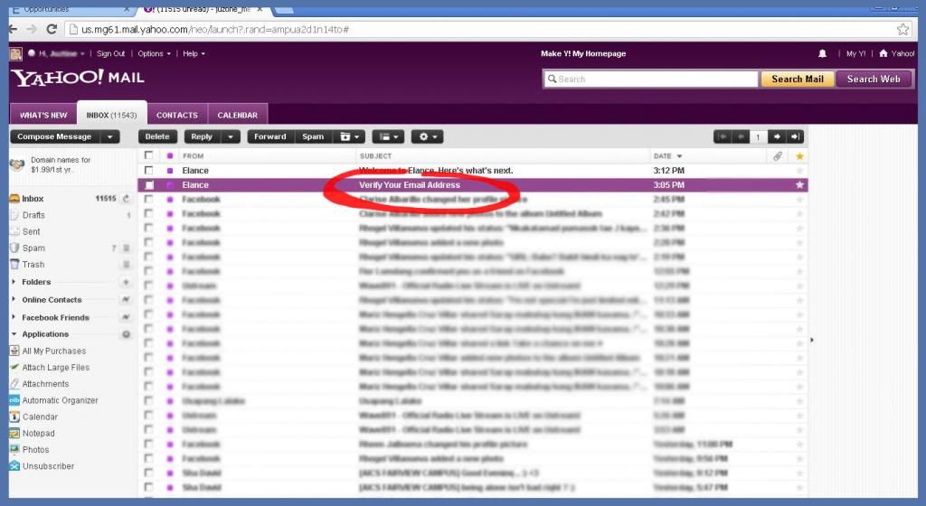Check the Elance 3:05 PM message checkbox
926x506 pixels.
149,185
